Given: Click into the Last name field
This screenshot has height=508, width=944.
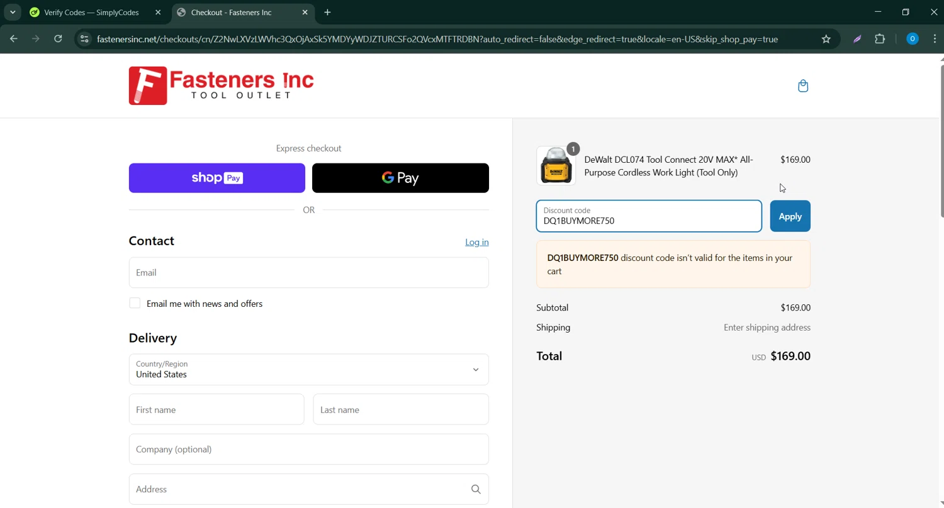Looking at the screenshot, I should [401, 410].
